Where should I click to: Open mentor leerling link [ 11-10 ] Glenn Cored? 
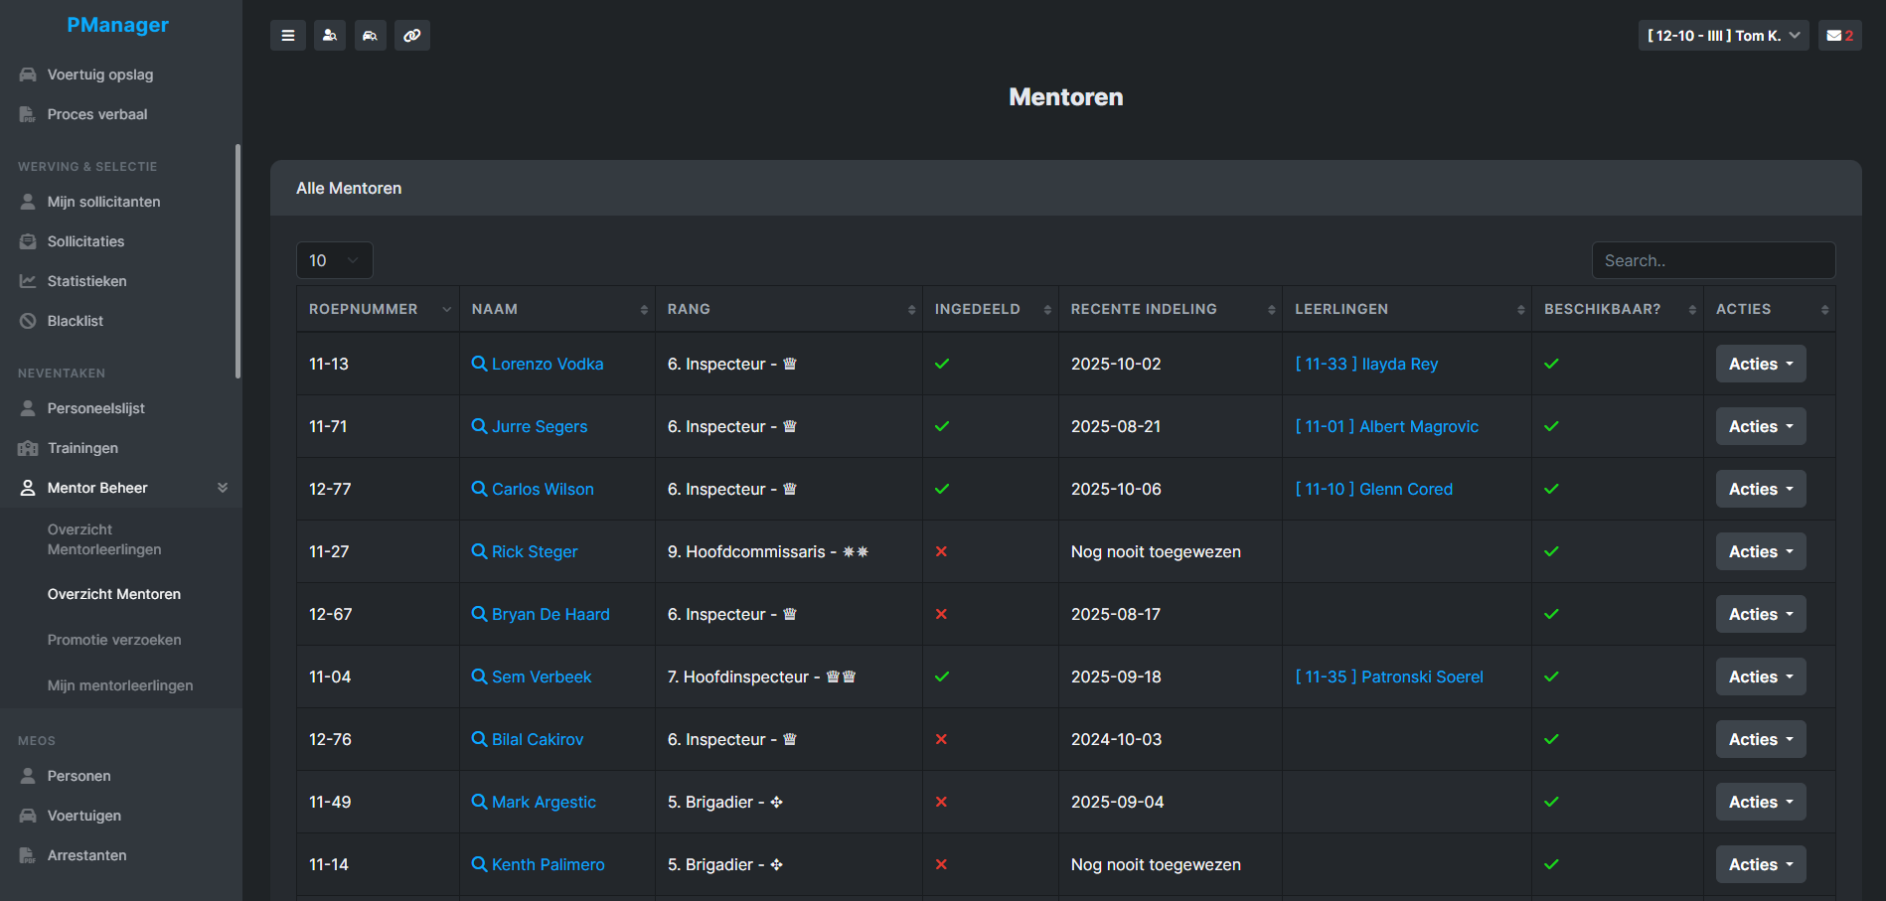click(x=1373, y=488)
